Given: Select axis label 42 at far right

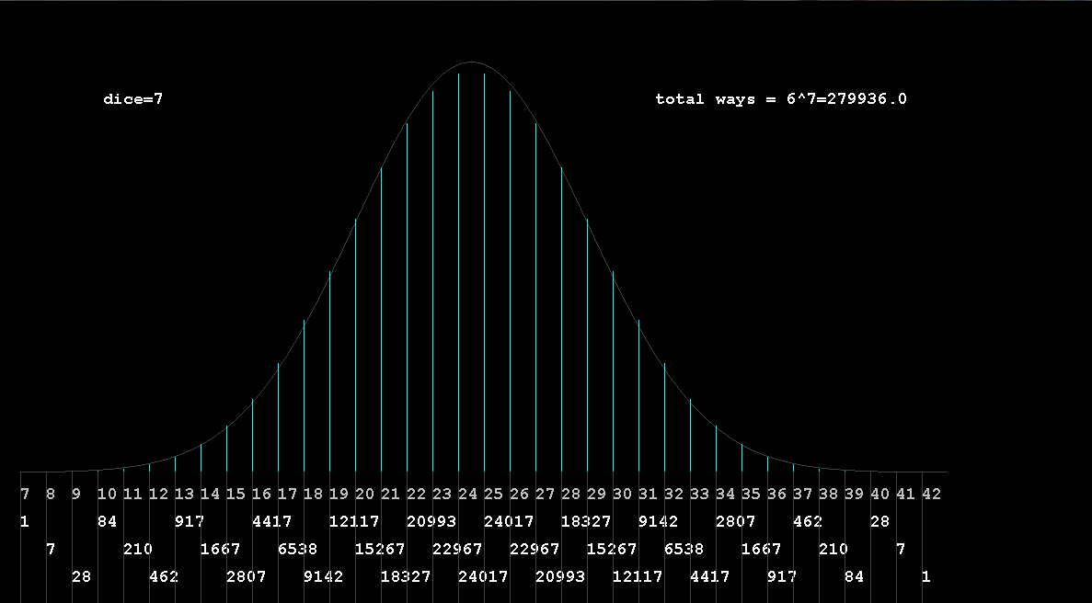Looking at the screenshot, I should [x=931, y=495].
